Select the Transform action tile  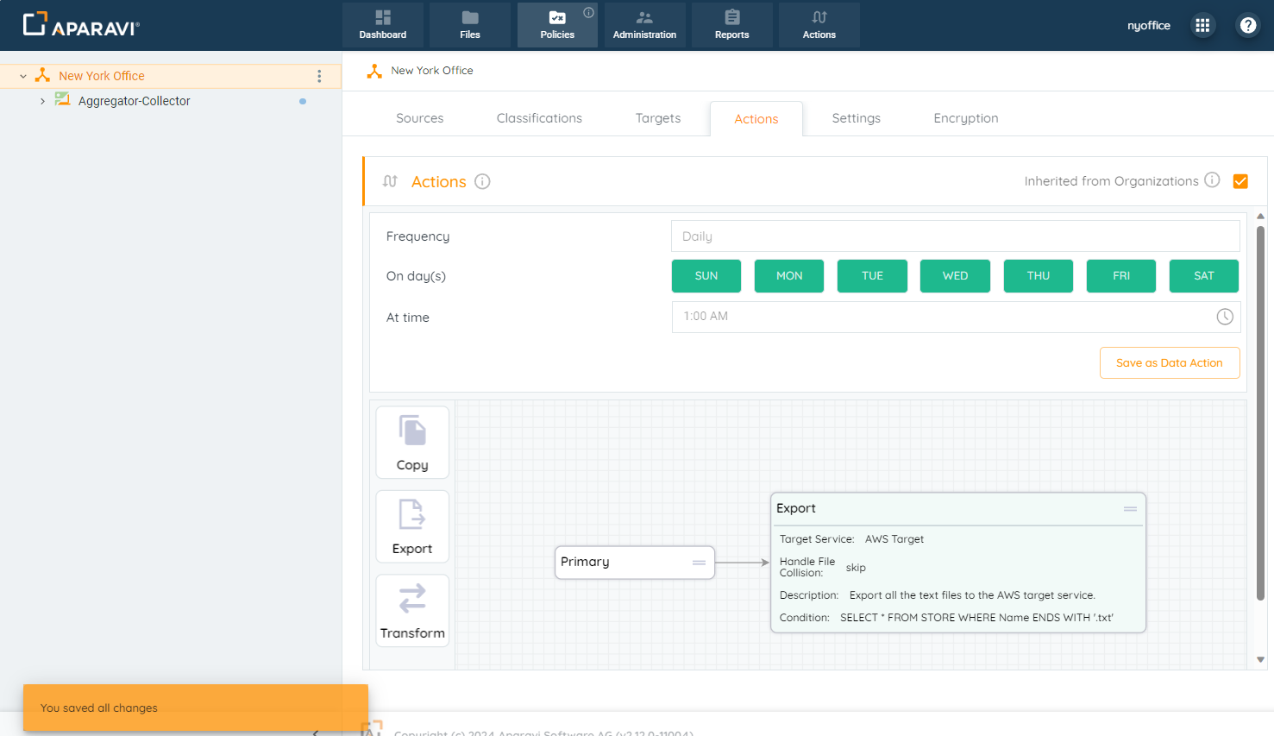(x=412, y=610)
